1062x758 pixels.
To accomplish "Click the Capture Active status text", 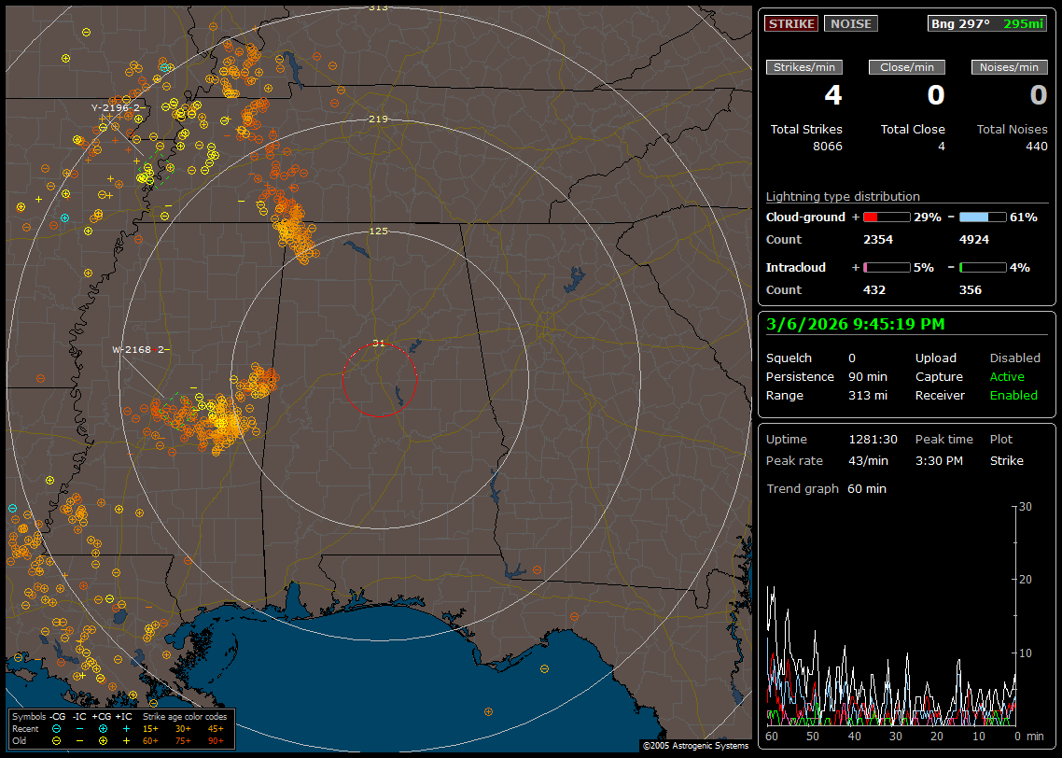I will [1007, 377].
